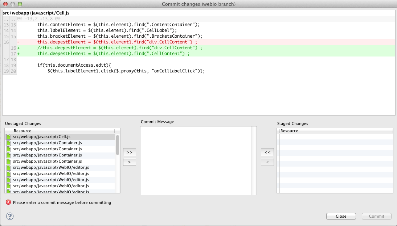
Task: Unstage all files with the << button
Action: [x=267, y=152]
